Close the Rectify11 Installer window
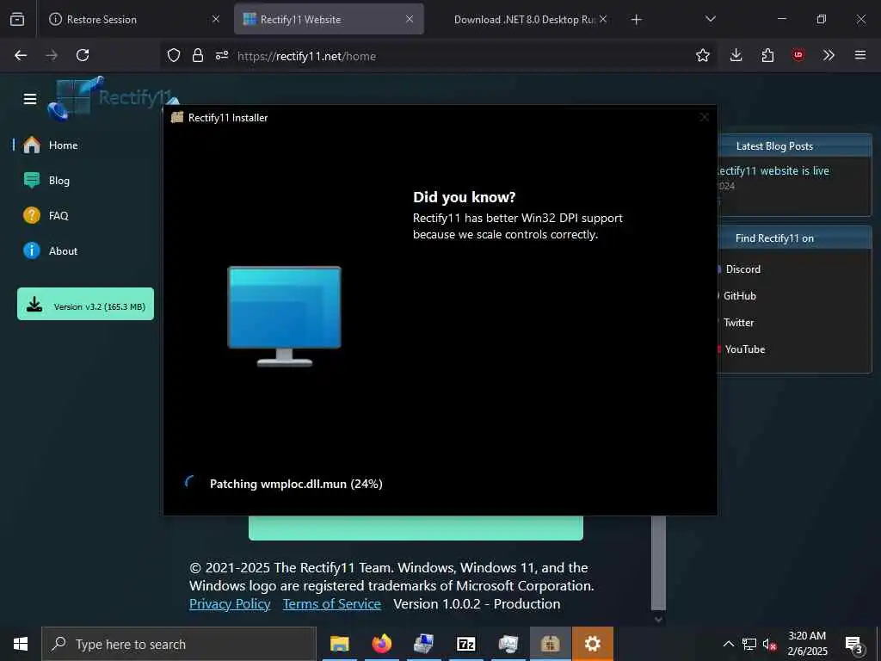This screenshot has width=881, height=661. pyautogui.click(x=704, y=117)
